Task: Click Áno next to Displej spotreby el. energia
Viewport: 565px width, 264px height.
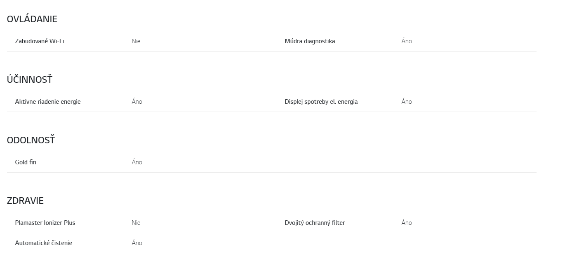Action: 407,102
